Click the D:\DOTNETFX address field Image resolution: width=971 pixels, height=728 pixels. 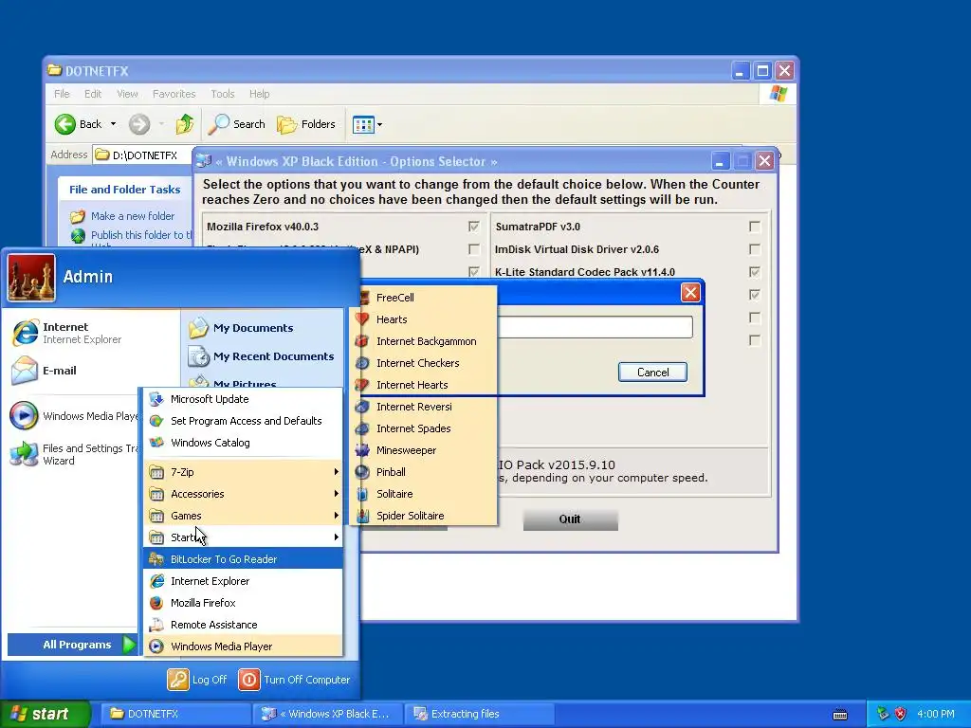point(142,155)
